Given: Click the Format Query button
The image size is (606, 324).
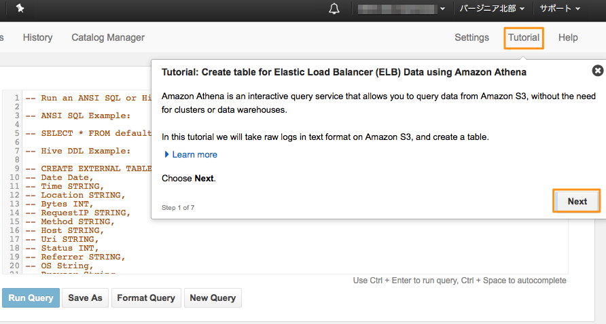Looking at the screenshot, I should click(146, 298).
